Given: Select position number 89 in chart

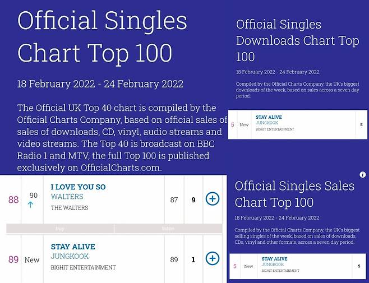Looking at the screenshot, I should click(13, 259).
